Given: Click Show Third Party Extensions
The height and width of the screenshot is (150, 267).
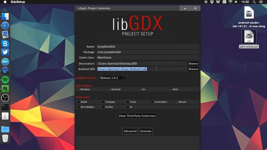Looking at the screenshot, I should [x=137, y=116].
